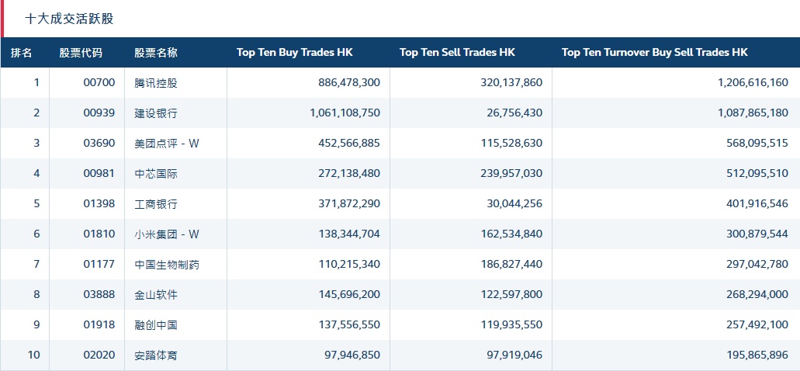Click stock code 00700
Screen dimensions: 800x371
click(99, 83)
